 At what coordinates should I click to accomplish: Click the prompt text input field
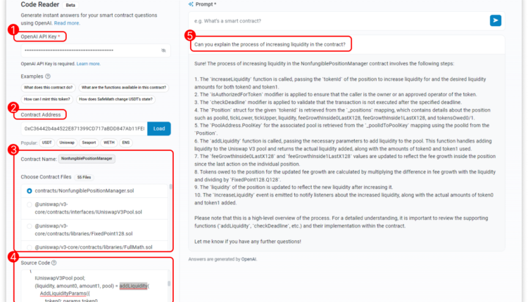pyautogui.click(x=339, y=21)
